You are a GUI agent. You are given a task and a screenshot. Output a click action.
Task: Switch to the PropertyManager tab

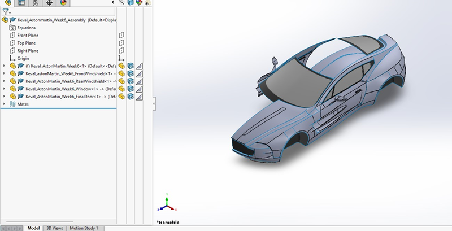coord(21,3)
